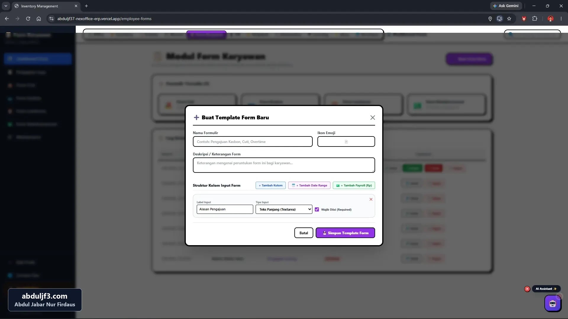Viewport: 568px width, 319px height.
Task: Close the Inventory Management tab
Action: coord(76,6)
